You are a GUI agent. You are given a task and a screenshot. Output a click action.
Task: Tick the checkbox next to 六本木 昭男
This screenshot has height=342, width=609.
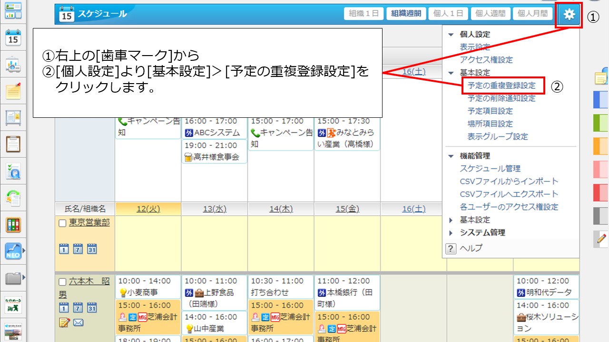coord(62,282)
